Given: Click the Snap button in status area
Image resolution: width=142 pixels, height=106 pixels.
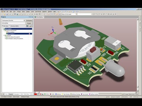Looking at the screenshot, I should (127, 94).
